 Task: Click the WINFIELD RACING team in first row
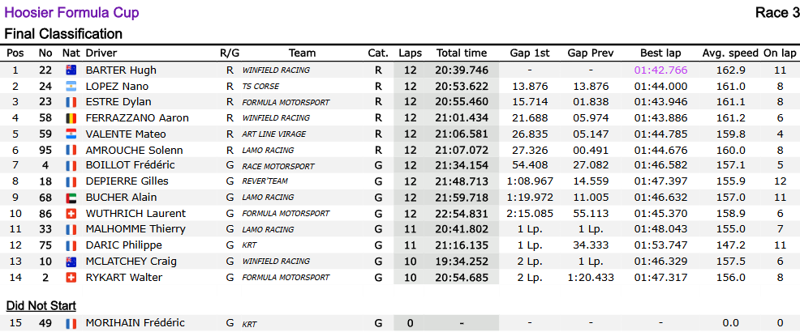tap(276, 70)
